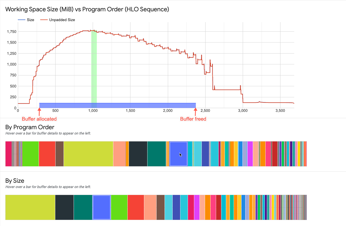
Task: Select the salmon bar in By Program Order
Action: point(119,154)
